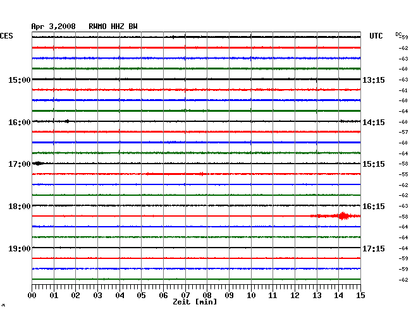Click minute label 10 on time axis
Screen dimensions: 411x312
251,295
